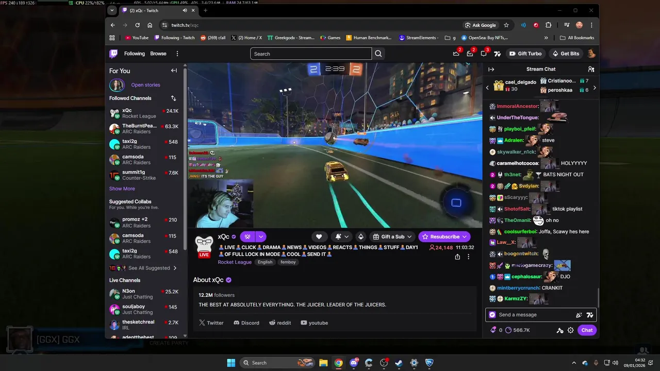
Task: Click chat scrollbar handle
Action: (598, 297)
